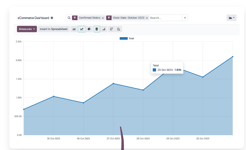
Task: Select the line chart icon
Action: click(82, 29)
